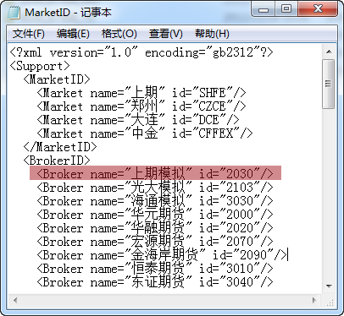Click the <BrokerID> tag line

[x=57, y=161]
